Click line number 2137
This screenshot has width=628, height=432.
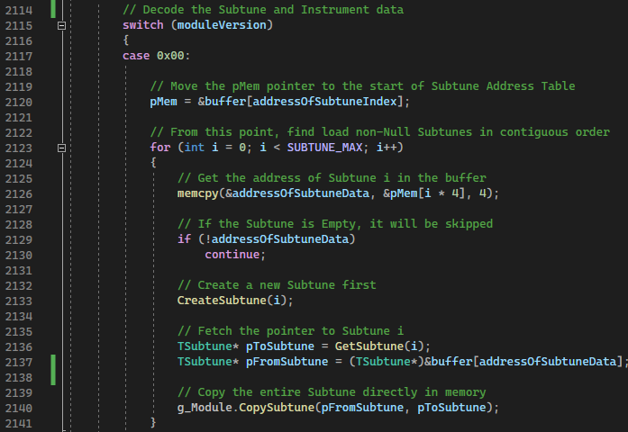(18, 363)
